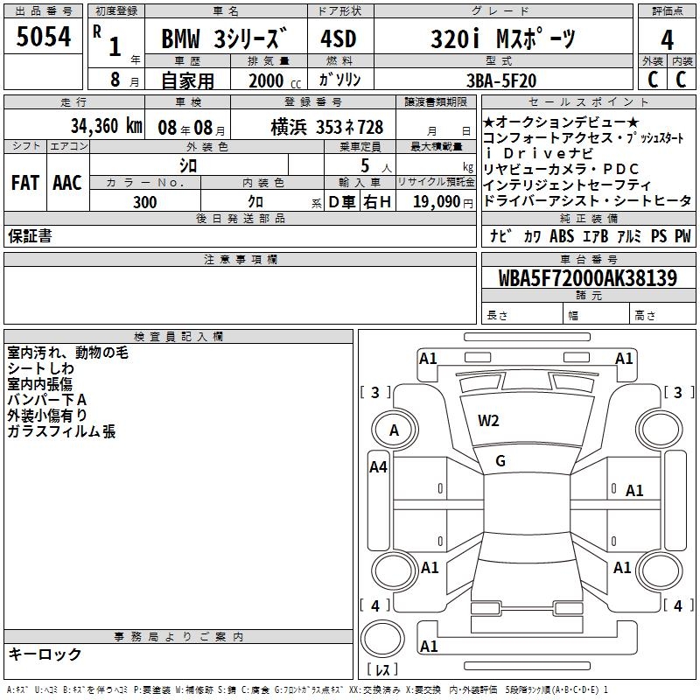The width and height of the screenshot is (700, 700).
Task: Click registration number 横浜 353ネ728
Action: click(x=326, y=128)
